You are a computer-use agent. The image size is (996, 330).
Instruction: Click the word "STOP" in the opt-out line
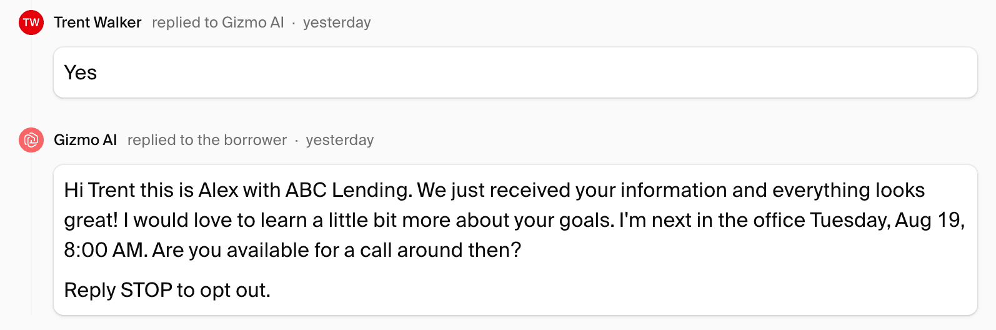point(146,290)
